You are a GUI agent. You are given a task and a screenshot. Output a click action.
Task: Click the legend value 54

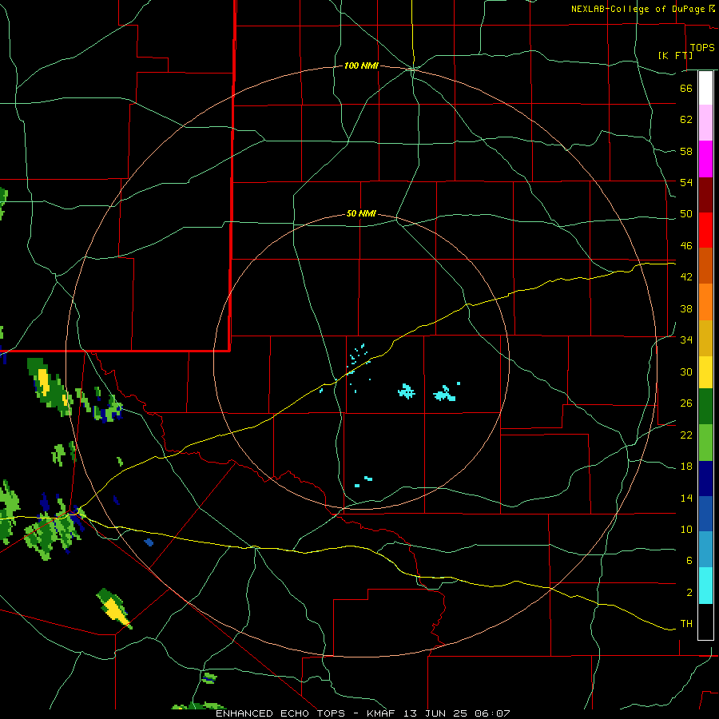pos(686,182)
